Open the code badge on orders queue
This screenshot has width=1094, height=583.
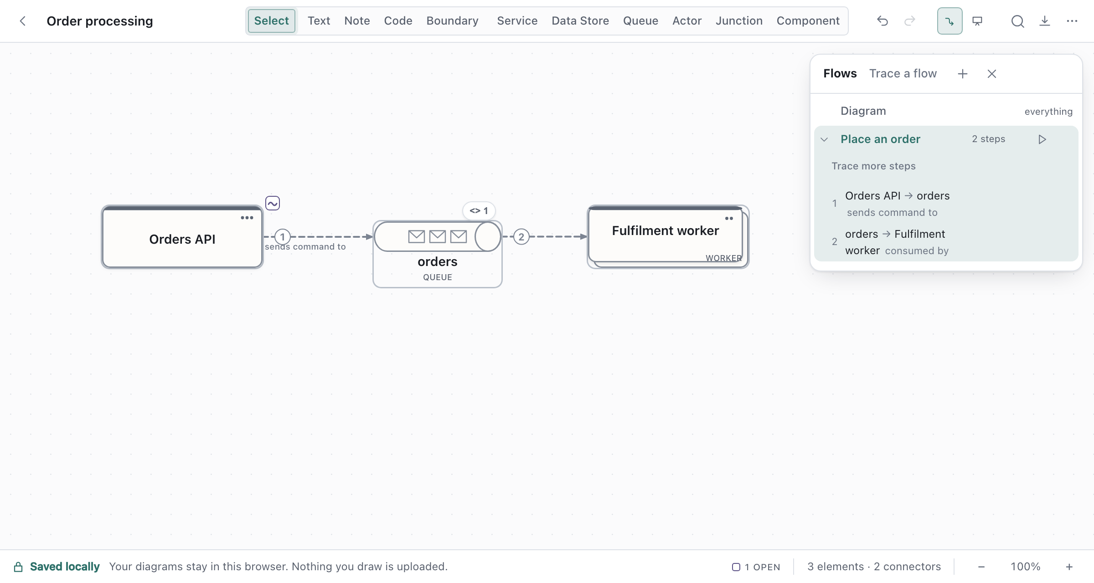pyautogui.click(x=479, y=210)
